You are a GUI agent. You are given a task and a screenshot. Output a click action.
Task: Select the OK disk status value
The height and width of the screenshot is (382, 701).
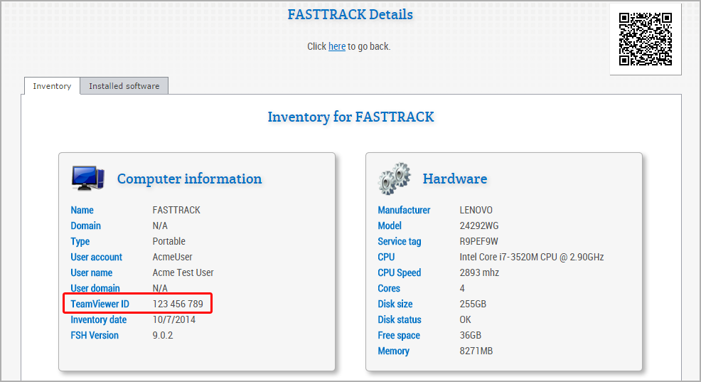465,320
